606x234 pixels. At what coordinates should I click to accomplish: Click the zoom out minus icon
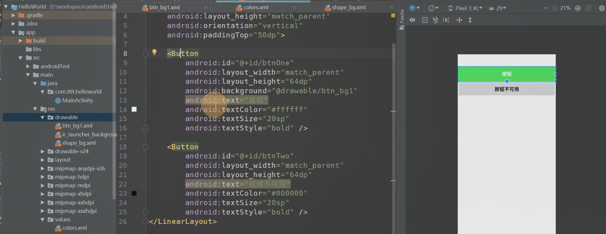(x=554, y=8)
